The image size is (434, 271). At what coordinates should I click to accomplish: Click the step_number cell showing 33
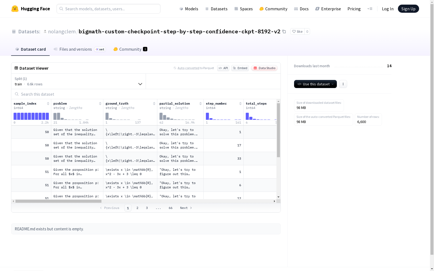[224, 159]
